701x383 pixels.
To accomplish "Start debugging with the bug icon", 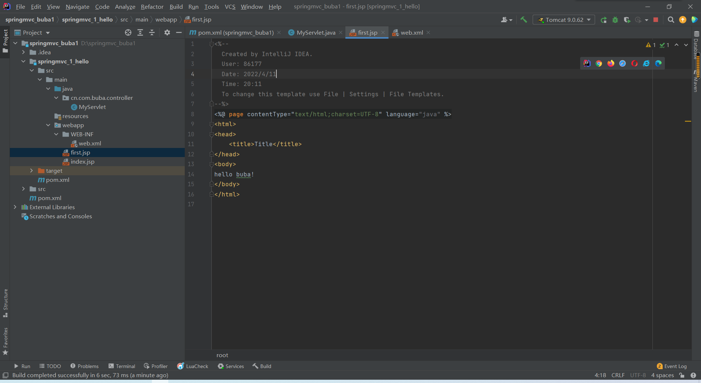I will point(616,20).
